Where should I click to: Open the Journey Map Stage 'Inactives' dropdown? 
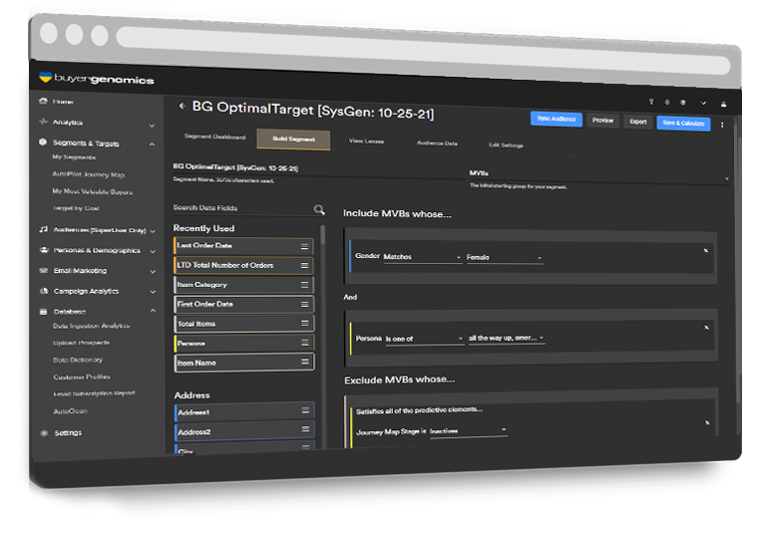click(469, 430)
